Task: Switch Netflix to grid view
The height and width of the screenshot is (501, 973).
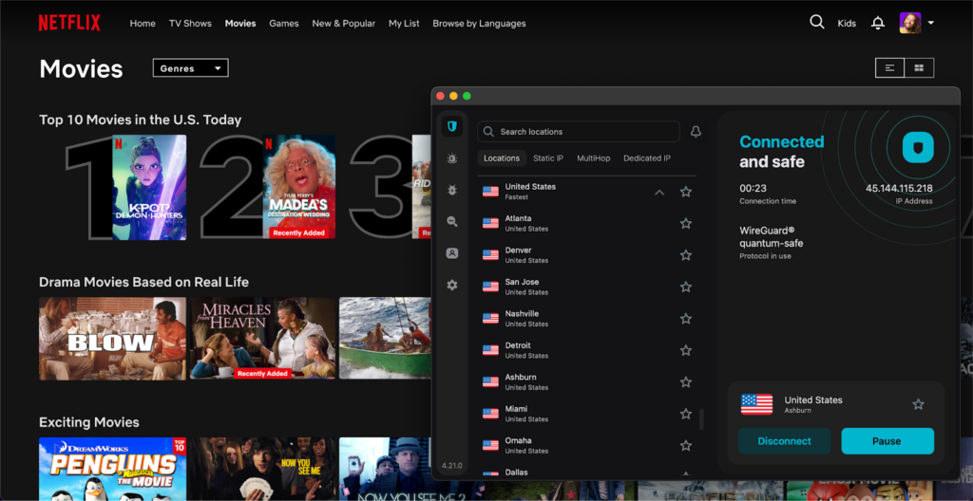Action: click(919, 67)
